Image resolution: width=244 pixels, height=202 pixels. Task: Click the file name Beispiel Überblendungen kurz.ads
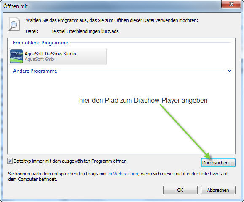point(85,31)
